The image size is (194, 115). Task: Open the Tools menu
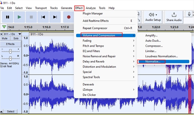point(102,8)
